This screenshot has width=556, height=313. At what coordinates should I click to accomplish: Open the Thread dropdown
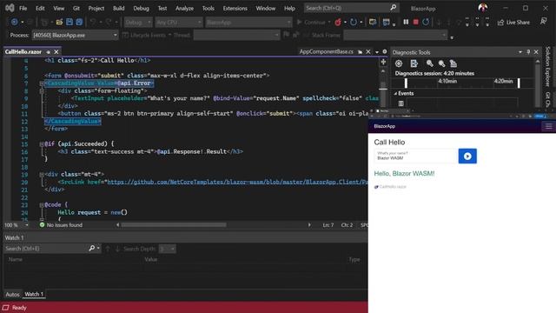[x=236, y=35]
